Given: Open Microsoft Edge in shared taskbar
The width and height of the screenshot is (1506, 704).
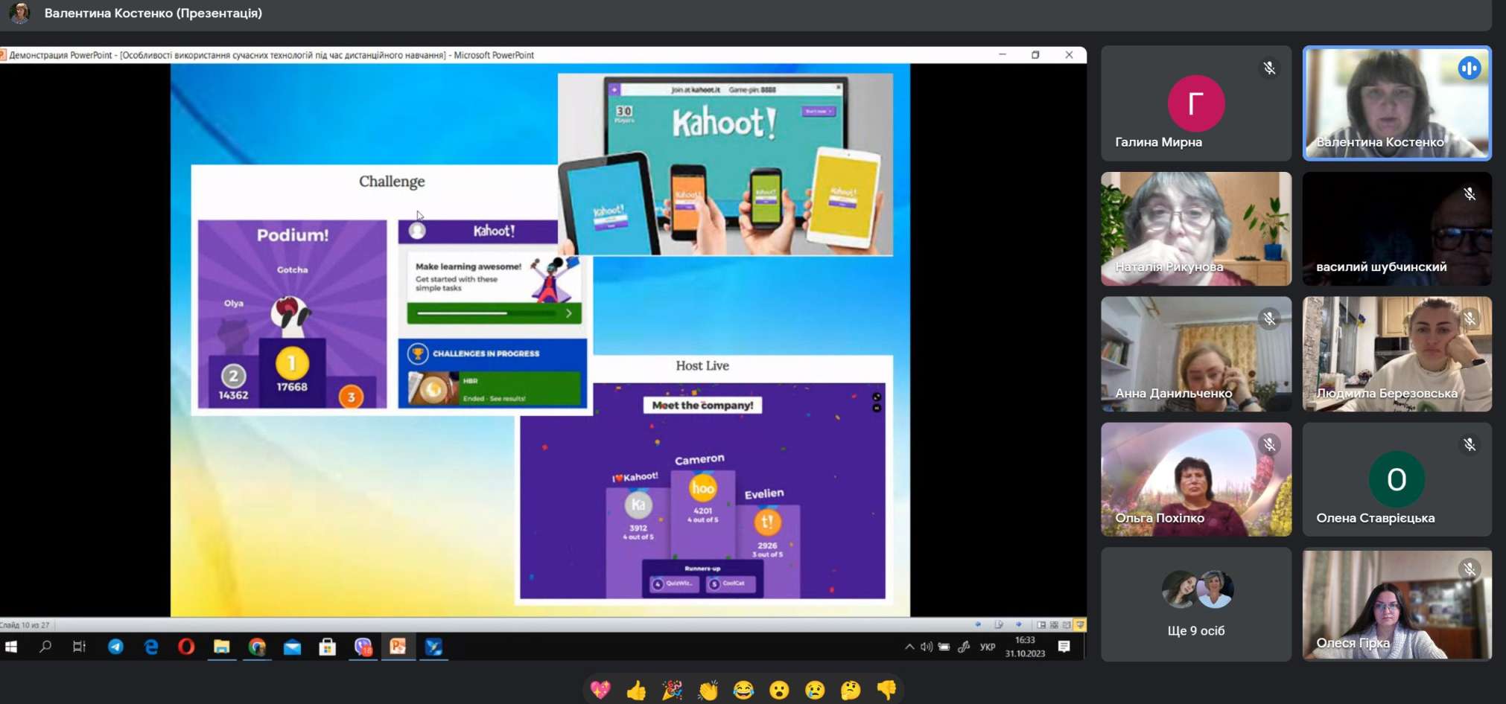Looking at the screenshot, I should 151,647.
